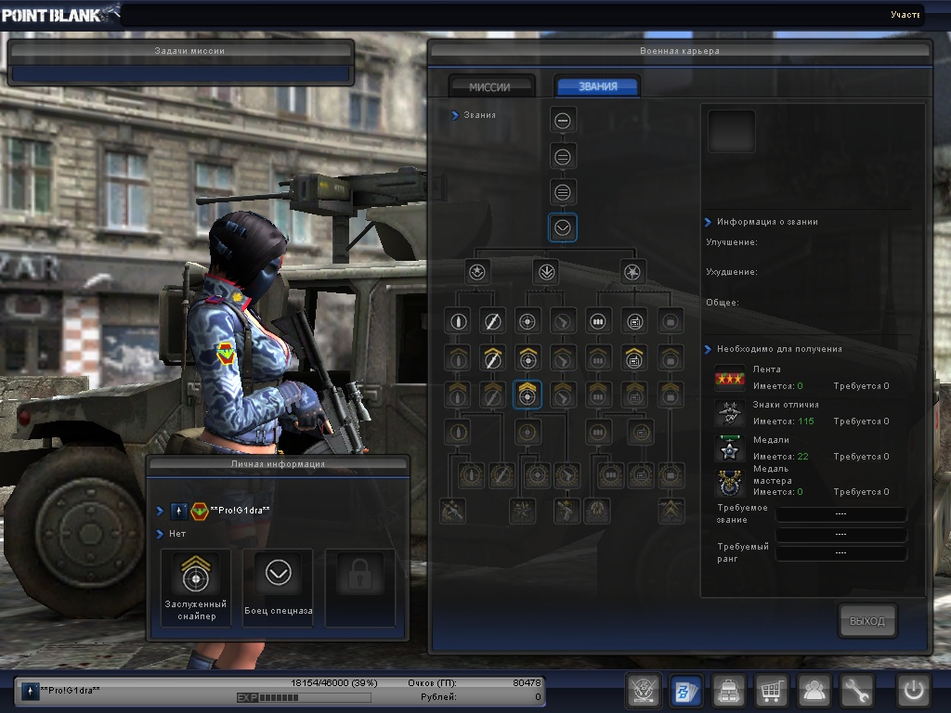Click the power exit-game icon
The height and width of the screenshot is (713, 951).
(x=914, y=691)
